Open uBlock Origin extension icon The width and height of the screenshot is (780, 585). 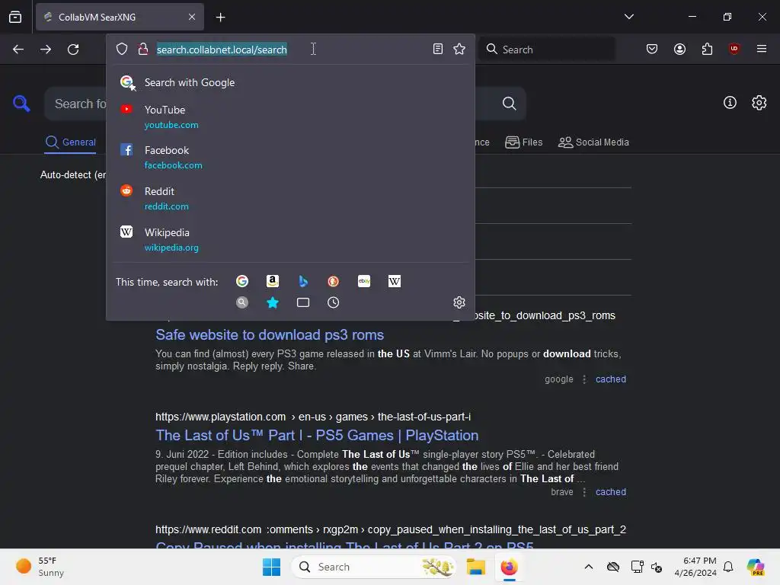(734, 49)
